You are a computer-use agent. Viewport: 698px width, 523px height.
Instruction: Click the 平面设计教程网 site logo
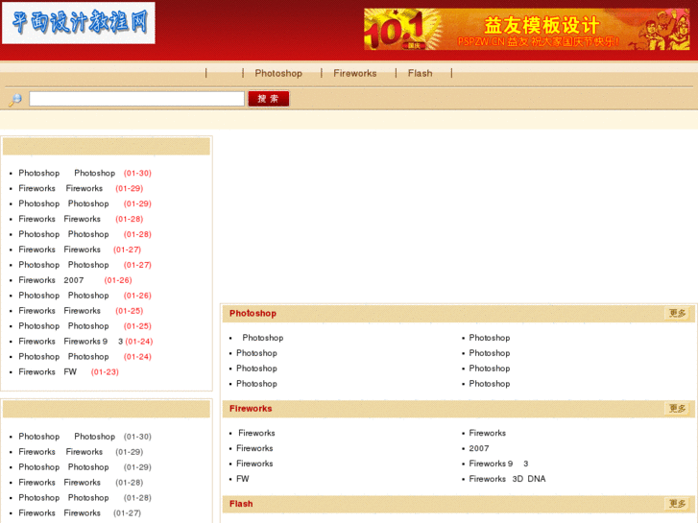pos(79,23)
